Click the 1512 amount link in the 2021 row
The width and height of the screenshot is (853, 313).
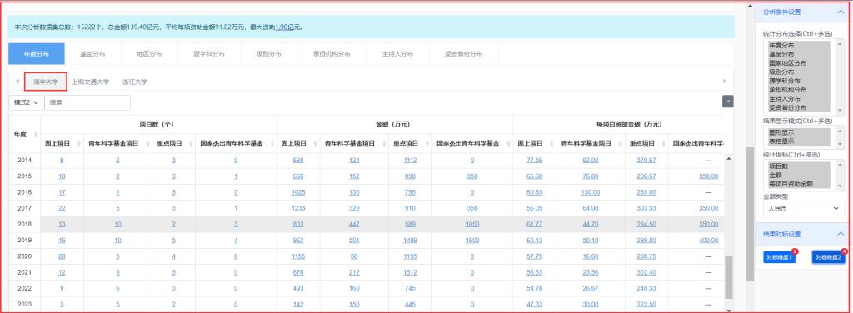click(x=410, y=272)
